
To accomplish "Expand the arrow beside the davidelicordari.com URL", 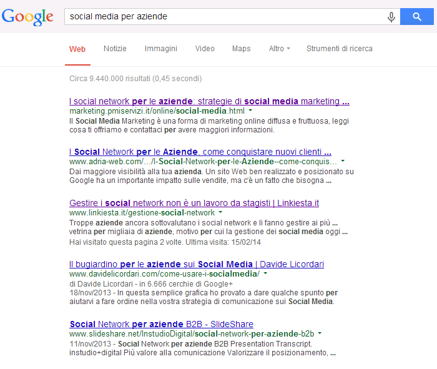I will tap(265, 273).
